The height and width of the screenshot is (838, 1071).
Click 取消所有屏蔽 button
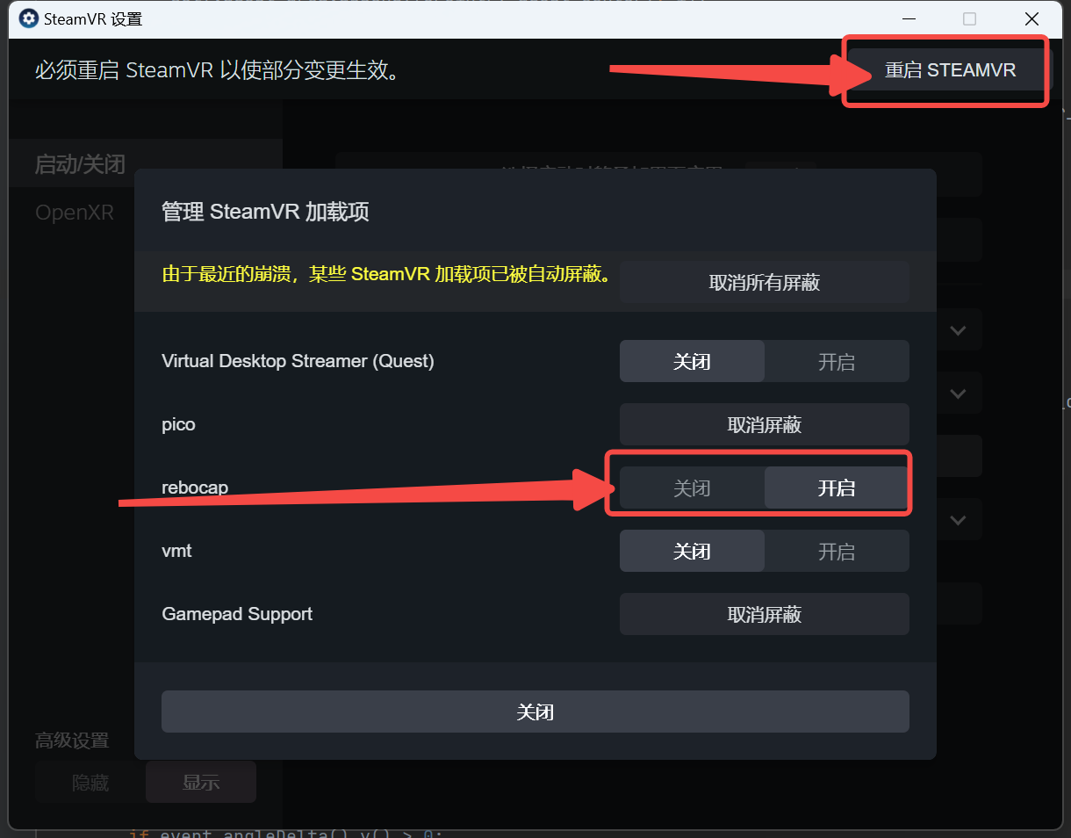764,282
